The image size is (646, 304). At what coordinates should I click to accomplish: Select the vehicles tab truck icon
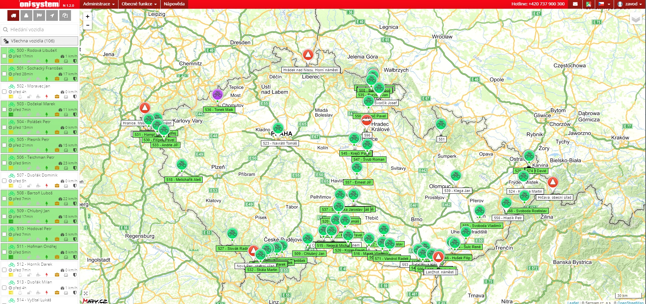coord(13,15)
